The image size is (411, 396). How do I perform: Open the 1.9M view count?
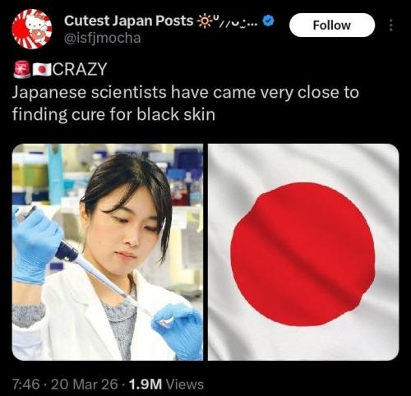[x=145, y=384]
